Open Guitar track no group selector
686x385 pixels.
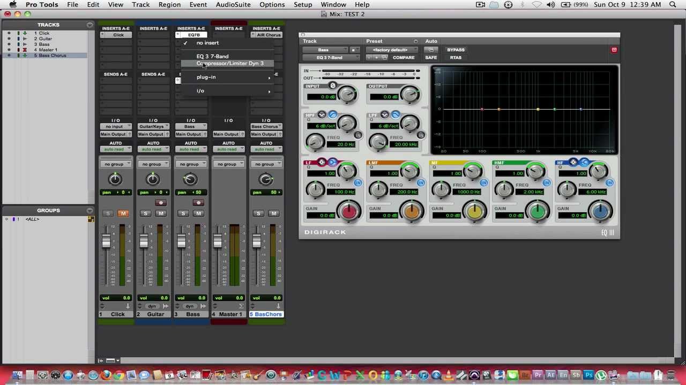153,164
